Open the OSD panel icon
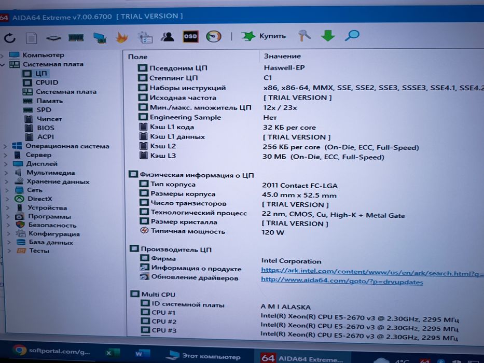Image resolution: width=484 pixels, height=363 pixels. pyautogui.click(x=190, y=36)
